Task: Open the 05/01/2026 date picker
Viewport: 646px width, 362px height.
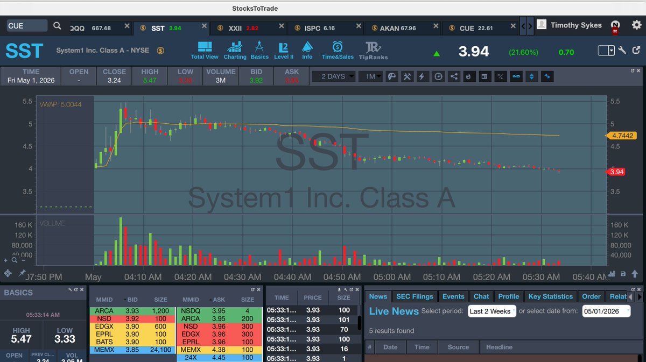Action: (606, 311)
